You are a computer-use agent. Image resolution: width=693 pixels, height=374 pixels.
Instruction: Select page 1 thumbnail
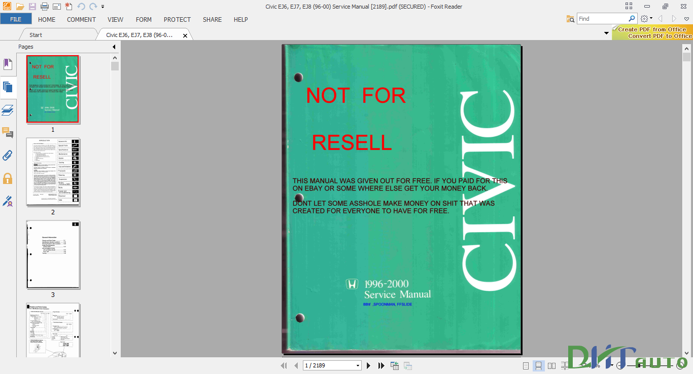point(53,89)
